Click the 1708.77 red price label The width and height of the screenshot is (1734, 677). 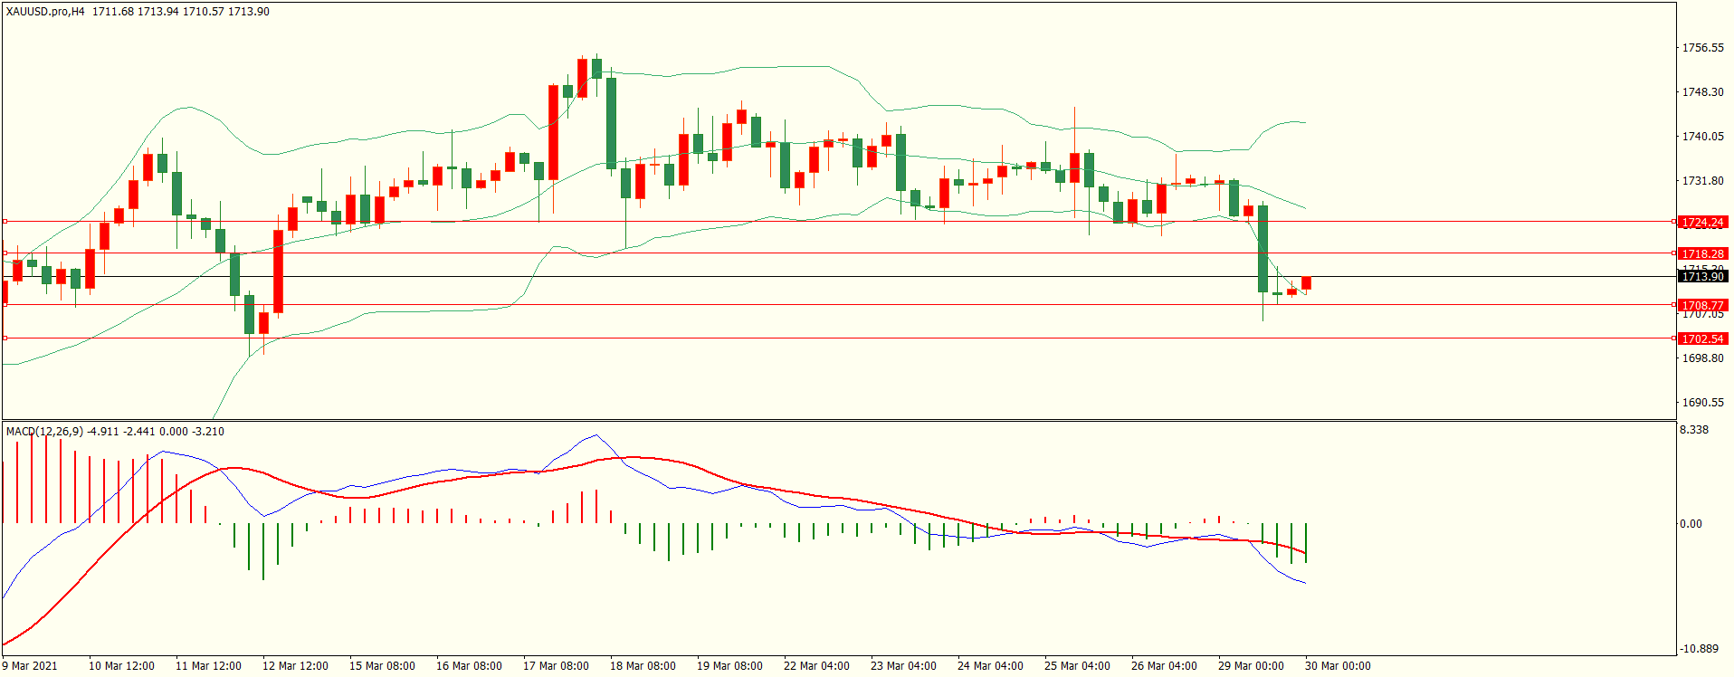(1702, 305)
